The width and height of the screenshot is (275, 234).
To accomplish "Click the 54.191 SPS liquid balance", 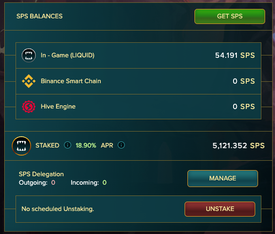I will (x=235, y=55).
